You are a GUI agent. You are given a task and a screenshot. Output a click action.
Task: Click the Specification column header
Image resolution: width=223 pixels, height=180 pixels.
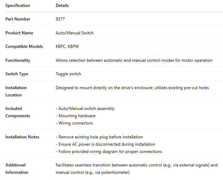(x=18, y=6)
